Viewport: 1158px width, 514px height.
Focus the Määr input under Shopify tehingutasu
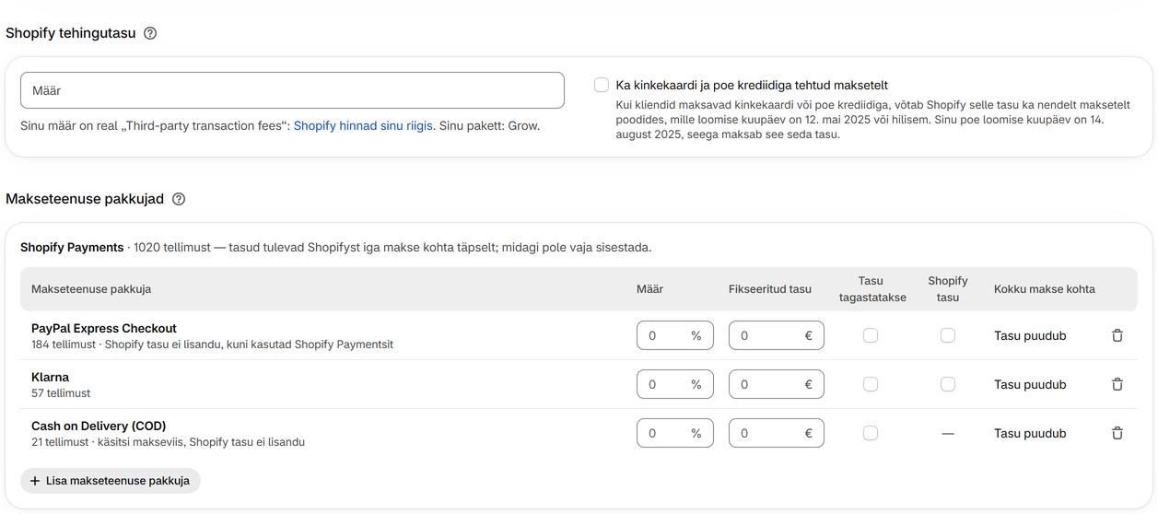pyautogui.click(x=292, y=90)
